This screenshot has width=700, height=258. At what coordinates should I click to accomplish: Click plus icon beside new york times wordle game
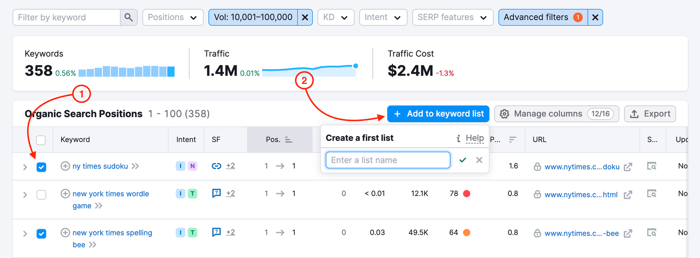pos(65,194)
